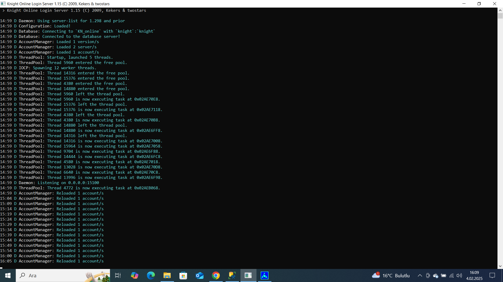Image resolution: width=503 pixels, height=282 pixels.
Task: Click the Meet Now tray icon
Action: 428,275
